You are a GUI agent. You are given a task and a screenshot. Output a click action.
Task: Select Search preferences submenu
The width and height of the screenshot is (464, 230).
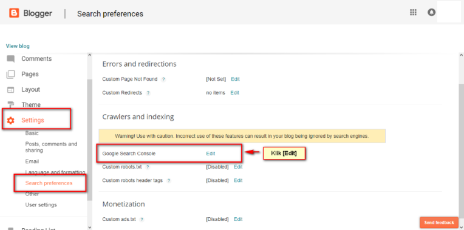coord(49,183)
